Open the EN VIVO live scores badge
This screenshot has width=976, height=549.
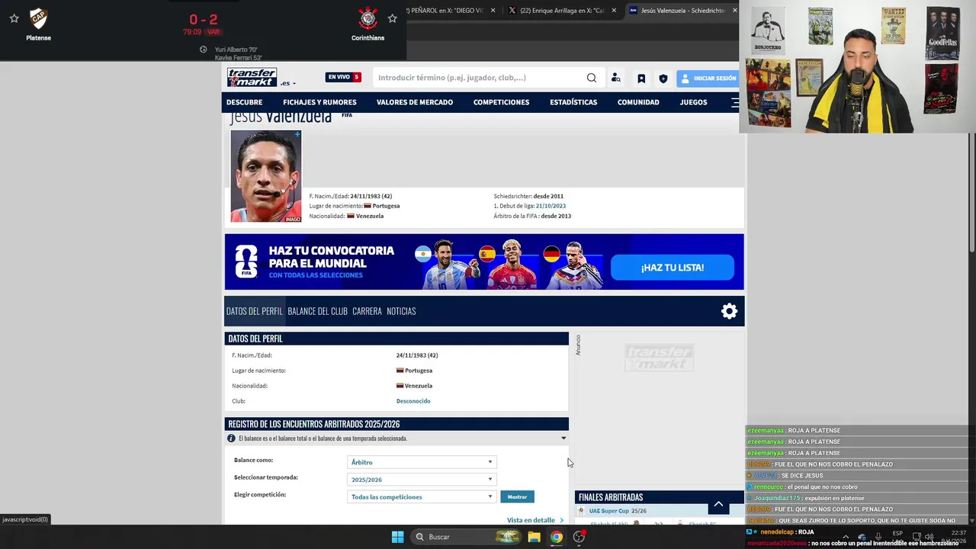coord(343,77)
